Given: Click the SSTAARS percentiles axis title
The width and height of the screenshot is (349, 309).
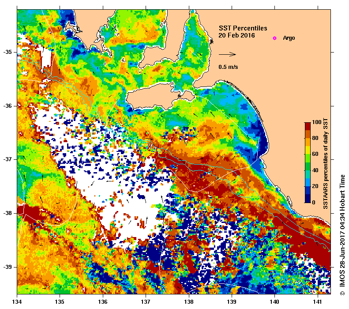Looking at the screenshot, I should 326,164.
